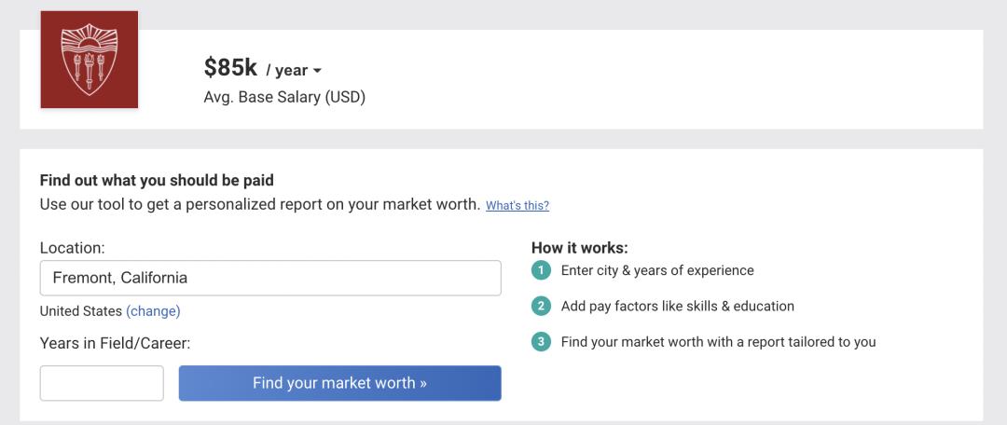
Task: Click the 'Location:' field label
Action: coord(73,248)
